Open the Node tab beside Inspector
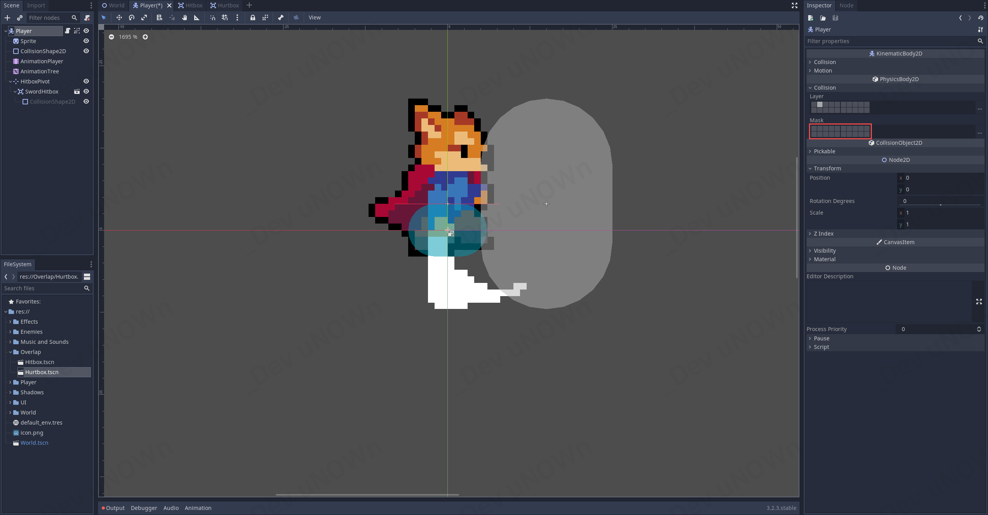The width and height of the screenshot is (988, 515). [846, 5]
